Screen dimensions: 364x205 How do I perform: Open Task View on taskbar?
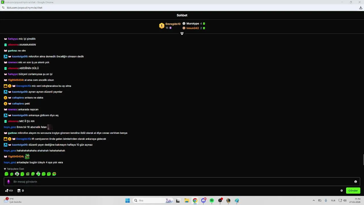tap(178, 200)
